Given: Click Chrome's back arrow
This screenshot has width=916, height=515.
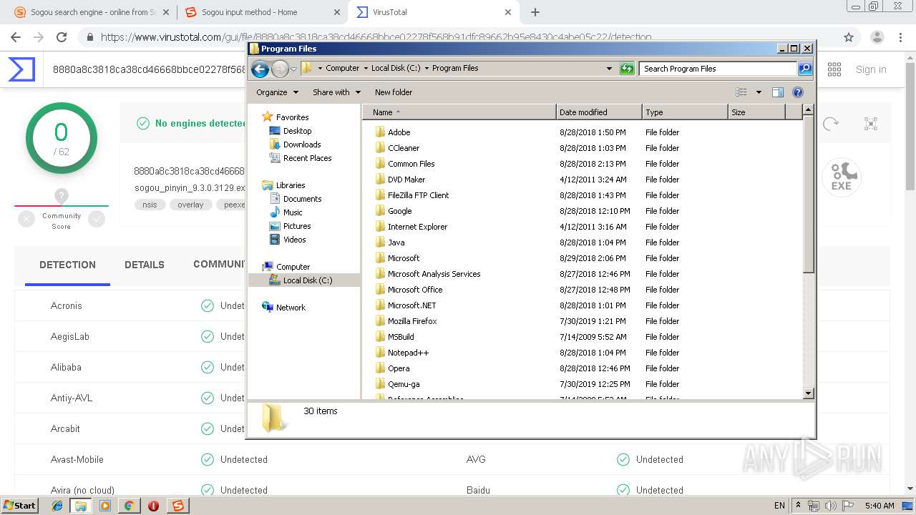Looking at the screenshot, I should coord(16,37).
